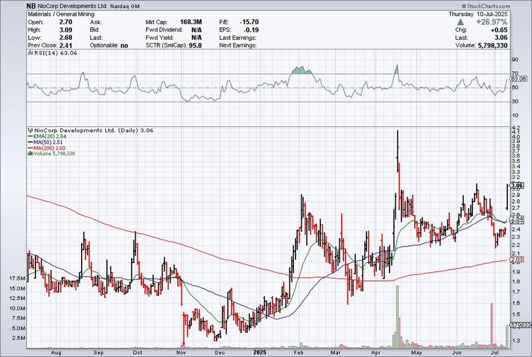
Task: Click the Fwd Dividend N/A value
Action: click(x=196, y=30)
